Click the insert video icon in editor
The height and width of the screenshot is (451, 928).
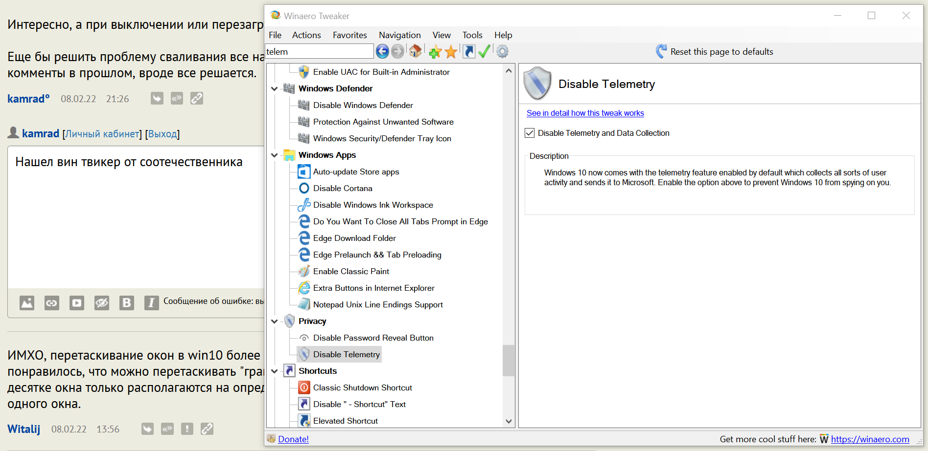coord(77,303)
